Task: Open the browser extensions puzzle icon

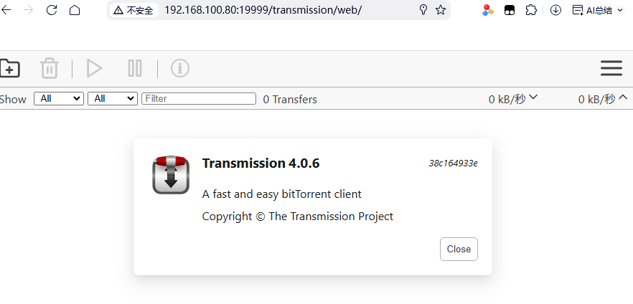Action: click(531, 10)
